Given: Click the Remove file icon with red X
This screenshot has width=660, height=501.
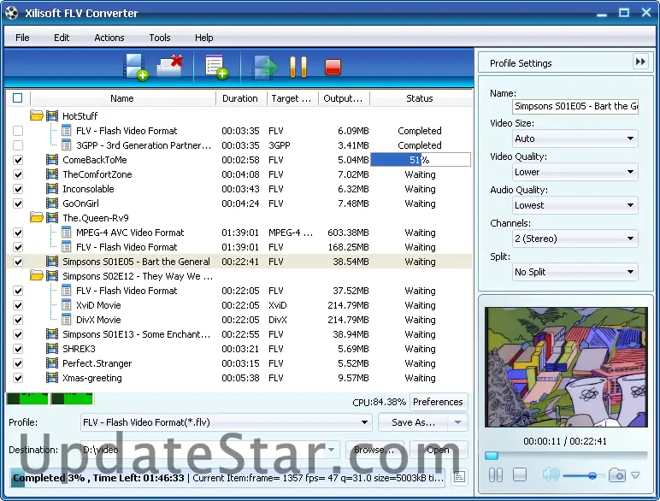Looking at the screenshot, I should [x=171, y=67].
